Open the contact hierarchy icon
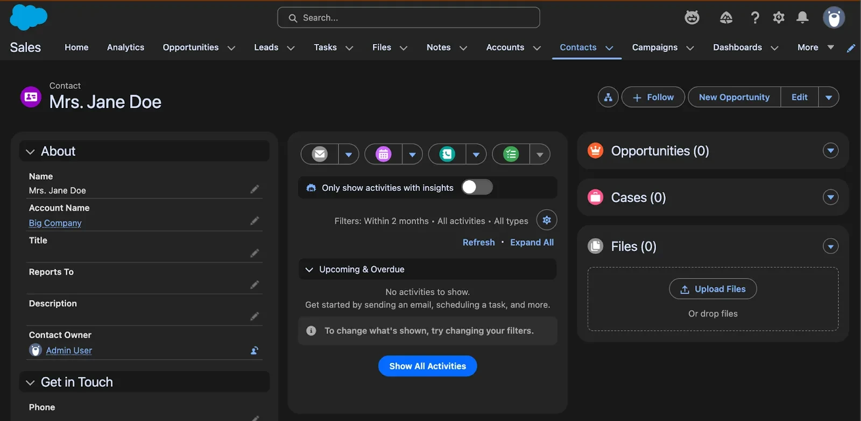Viewport: 861px width, 421px height. [x=608, y=97]
